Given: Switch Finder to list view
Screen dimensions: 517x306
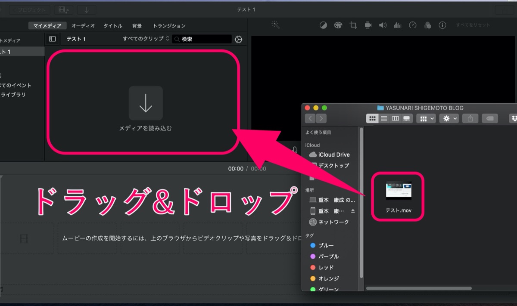Looking at the screenshot, I should pyautogui.click(x=384, y=118).
